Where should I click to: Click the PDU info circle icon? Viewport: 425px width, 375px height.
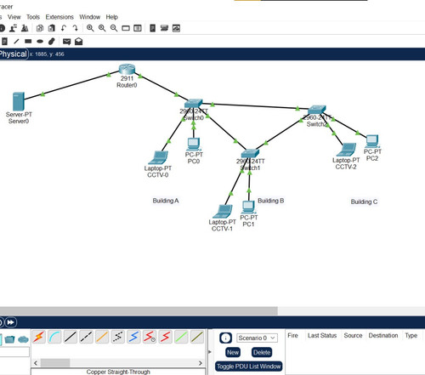[x=225, y=338]
